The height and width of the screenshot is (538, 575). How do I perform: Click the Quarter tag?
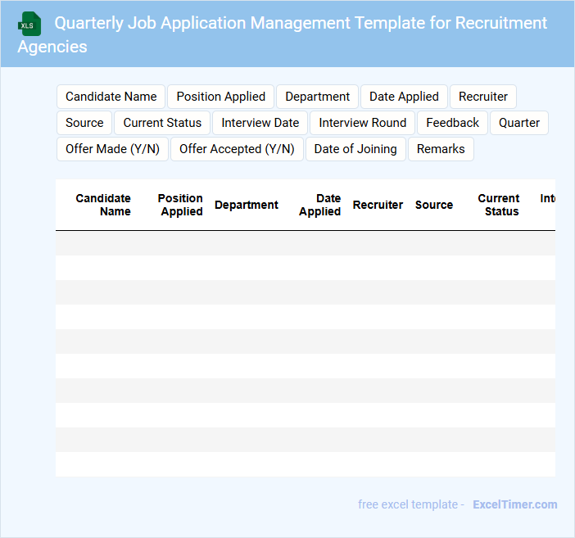[518, 123]
